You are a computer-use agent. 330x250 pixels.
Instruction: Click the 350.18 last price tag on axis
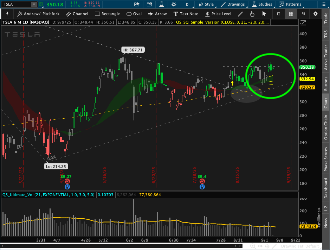click(x=307, y=67)
